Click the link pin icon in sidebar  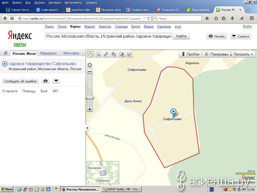click(56, 81)
